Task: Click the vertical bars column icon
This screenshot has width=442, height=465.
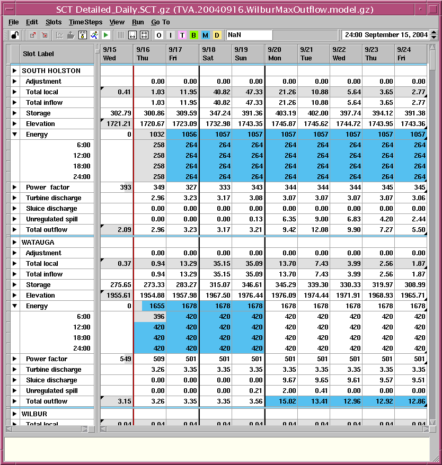Action: [x=120, y=35]
